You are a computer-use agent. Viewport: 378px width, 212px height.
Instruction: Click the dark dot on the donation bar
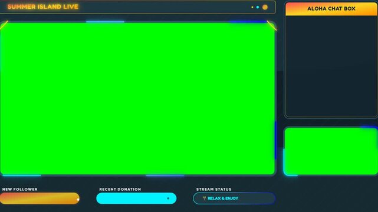tap(168, 198)
